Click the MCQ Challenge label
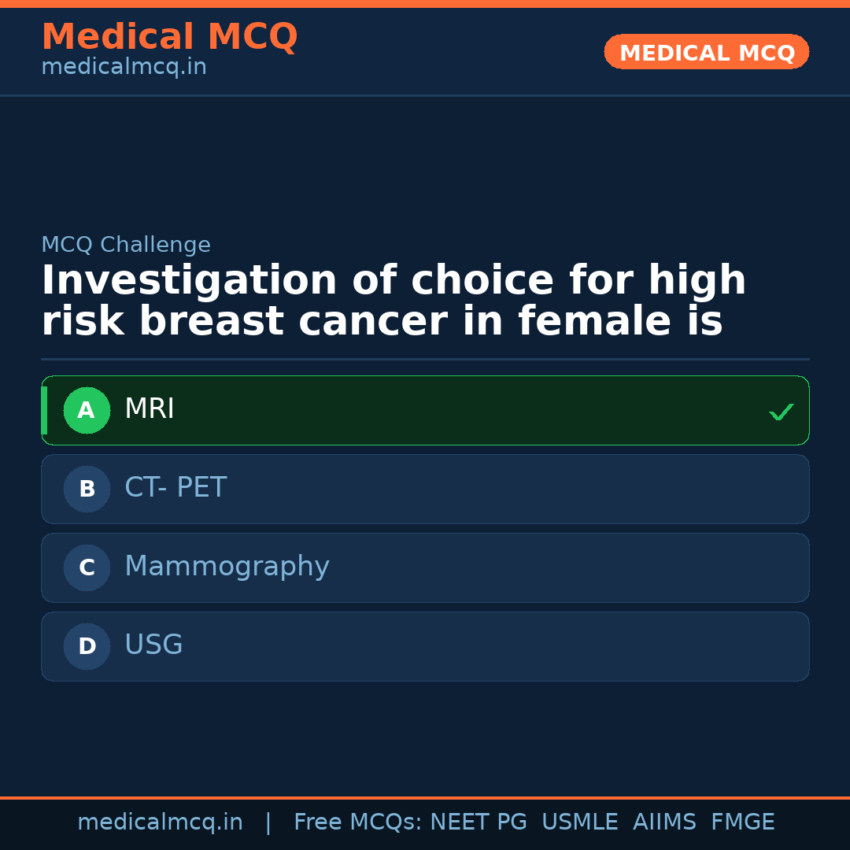The width and height of the screenshot is (850, 850). pos(126,245)
